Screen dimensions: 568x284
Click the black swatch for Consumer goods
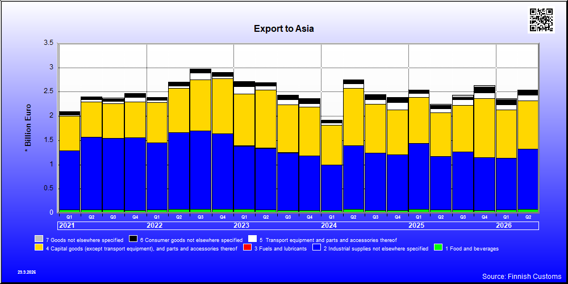pyautogui.click(x=133, y=239)
